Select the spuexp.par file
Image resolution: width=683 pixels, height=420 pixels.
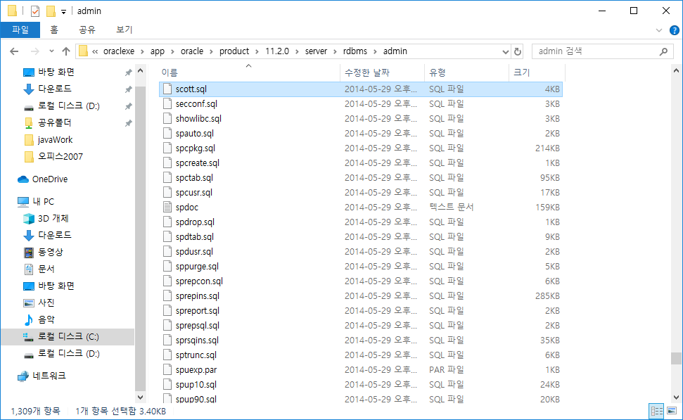[x=361, y=370]
